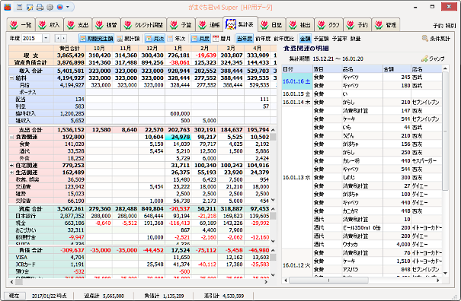The height and width of the screenshot is (301, 461).
Task: Go to next year with right arrow
Action: pyautogui.click(x=63, y=38)
